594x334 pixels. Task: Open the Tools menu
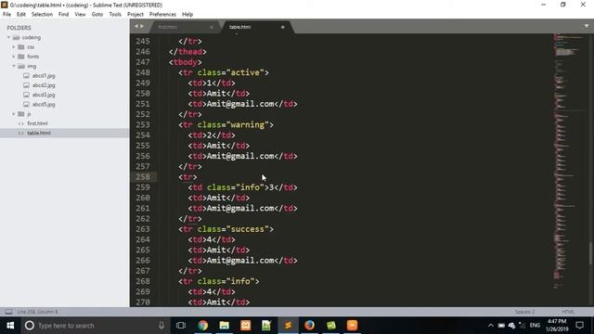click(115, 15)
